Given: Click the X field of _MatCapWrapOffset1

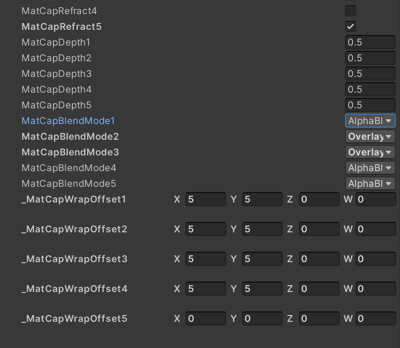Looking at the screenshot, I should 206,199.
